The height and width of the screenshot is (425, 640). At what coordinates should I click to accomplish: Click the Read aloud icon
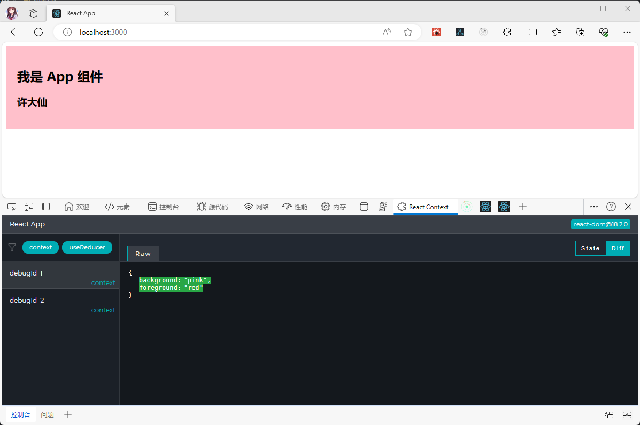[x=387, y=32]
